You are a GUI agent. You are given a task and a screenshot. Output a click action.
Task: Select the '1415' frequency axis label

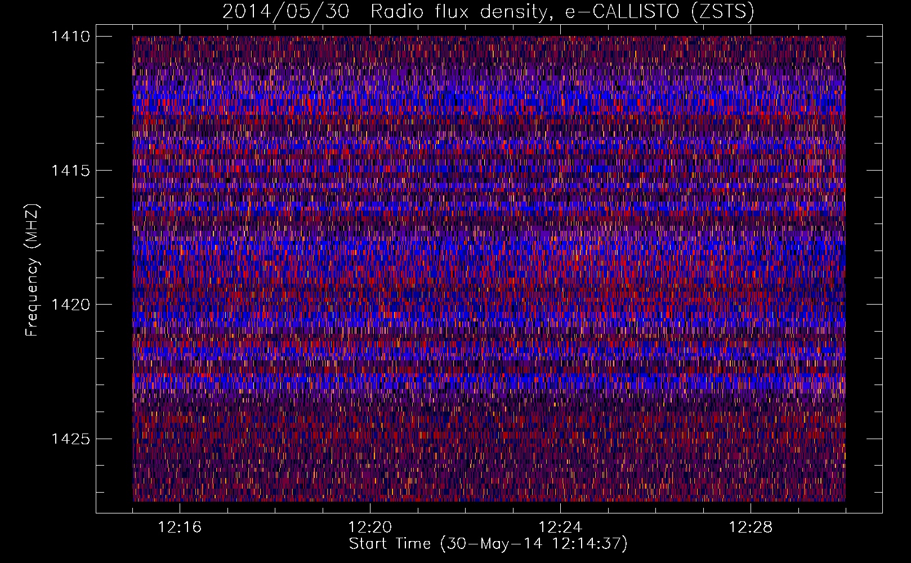coord(70,171)
